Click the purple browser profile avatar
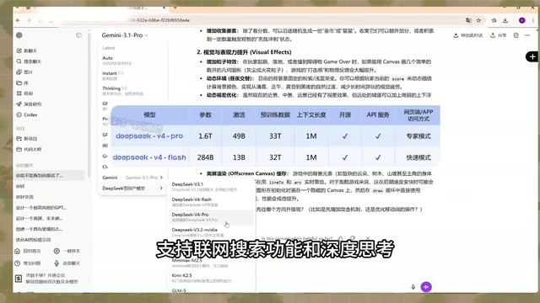Screen dimensions: 540x303 pyautogui.click(x=521, y=20)
